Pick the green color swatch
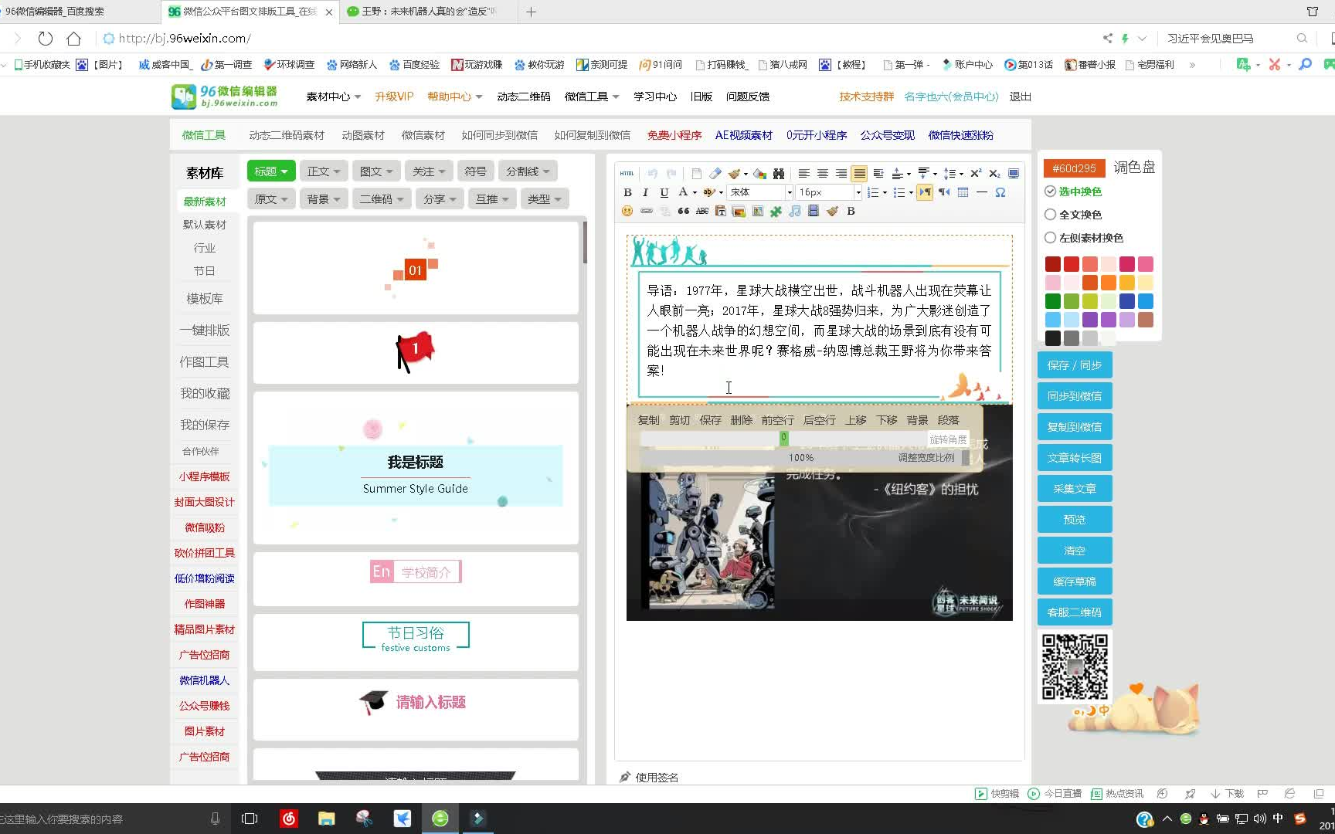 tap(1052, 301)
